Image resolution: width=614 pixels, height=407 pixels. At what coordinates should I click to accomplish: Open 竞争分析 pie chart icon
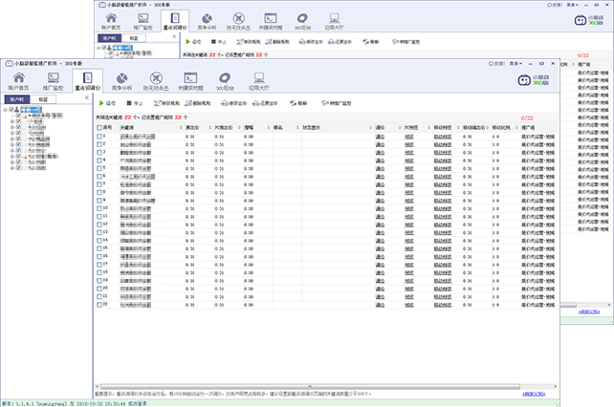click(121, 82)
